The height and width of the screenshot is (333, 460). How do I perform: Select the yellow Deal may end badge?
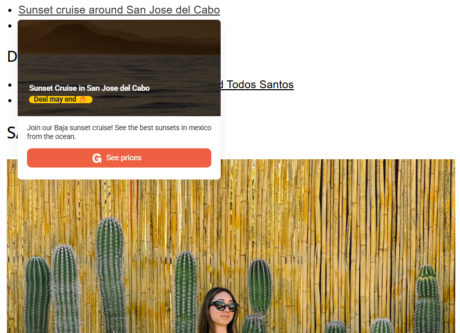tap(61, 100)
